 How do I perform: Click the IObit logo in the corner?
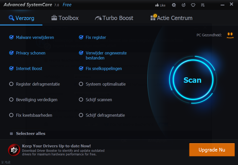click(x=6, y=162)
